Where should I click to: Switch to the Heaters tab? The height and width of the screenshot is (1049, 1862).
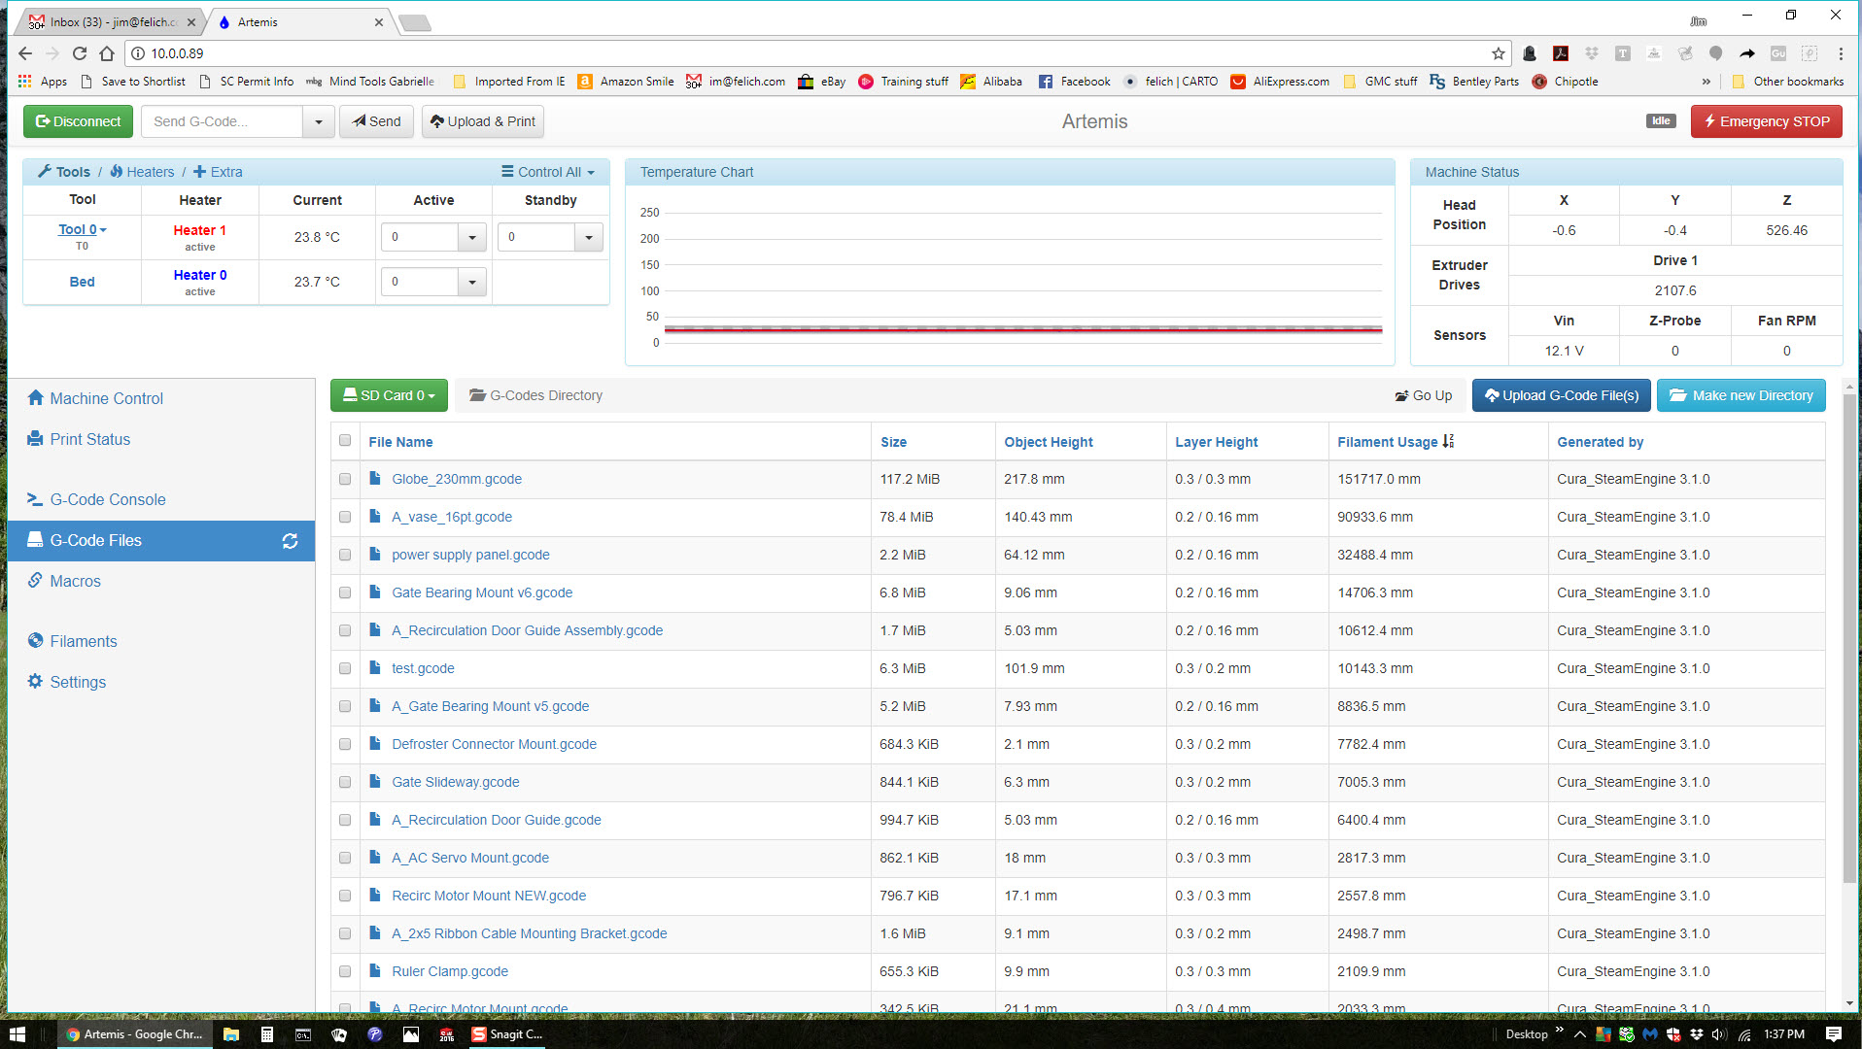click(x=142, y=172)
